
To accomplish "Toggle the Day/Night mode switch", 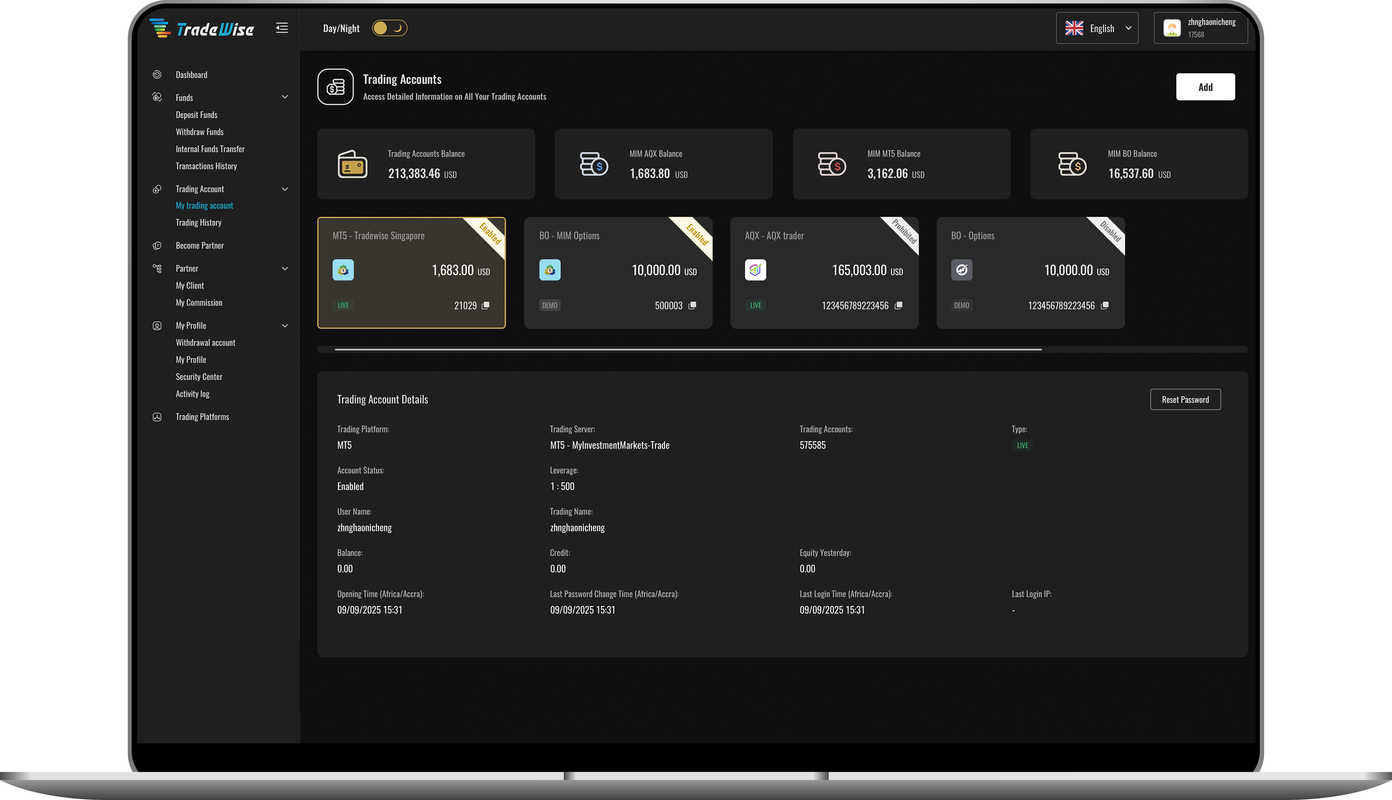I will coord(389,28).
